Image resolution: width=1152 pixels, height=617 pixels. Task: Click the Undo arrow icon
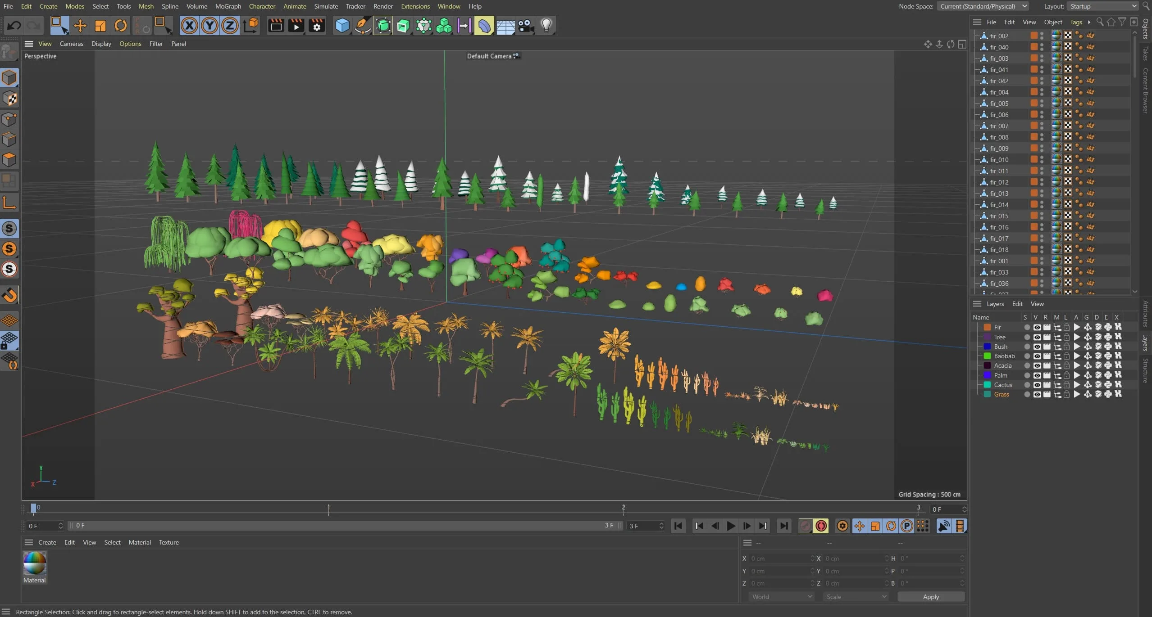14,25
